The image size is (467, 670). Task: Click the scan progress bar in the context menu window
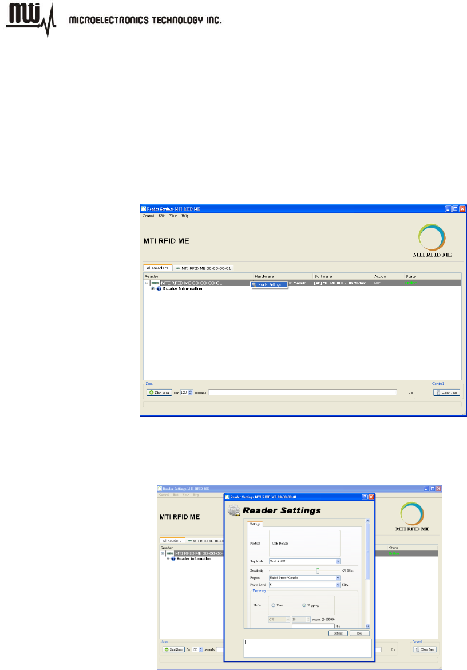coord(303,393)
